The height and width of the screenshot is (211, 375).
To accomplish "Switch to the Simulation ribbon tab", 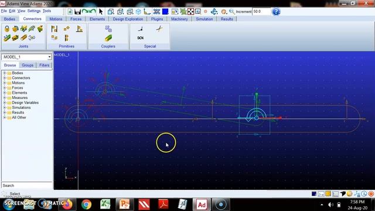I will point(204,19).
